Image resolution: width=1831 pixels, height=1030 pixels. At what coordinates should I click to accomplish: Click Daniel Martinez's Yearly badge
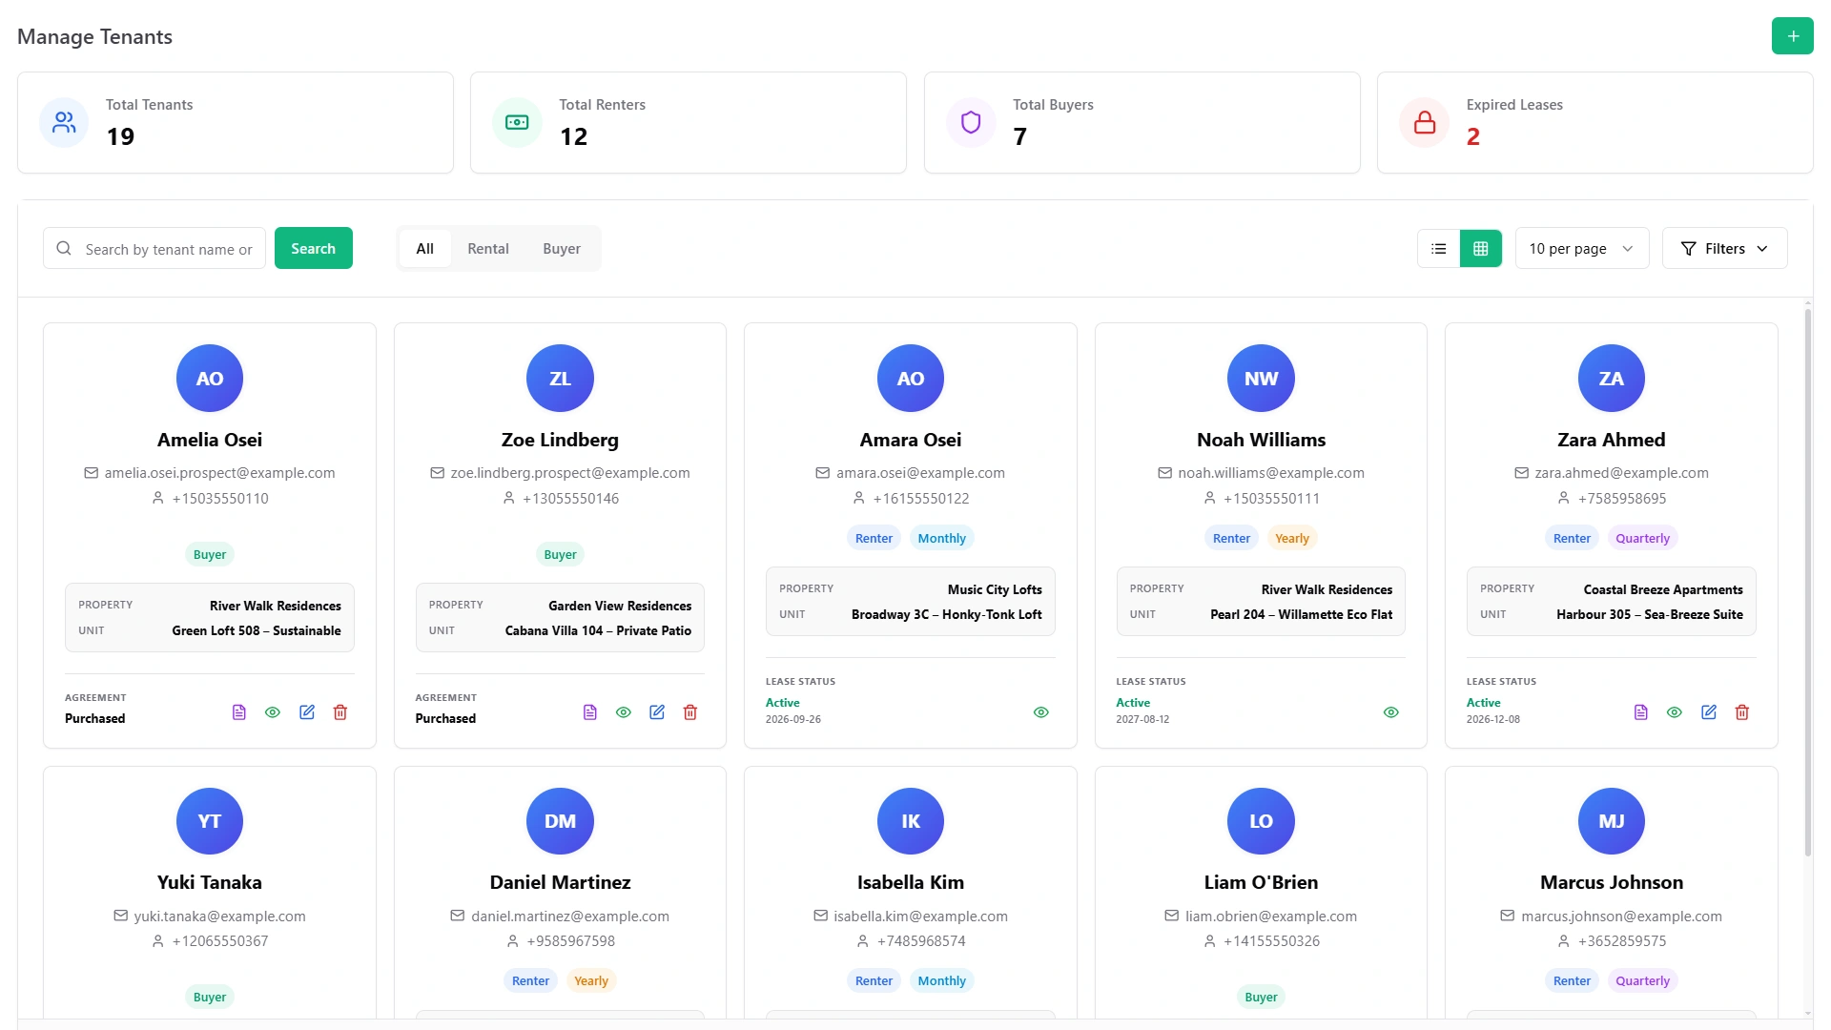pyautogui.click(x=590, y=981)
